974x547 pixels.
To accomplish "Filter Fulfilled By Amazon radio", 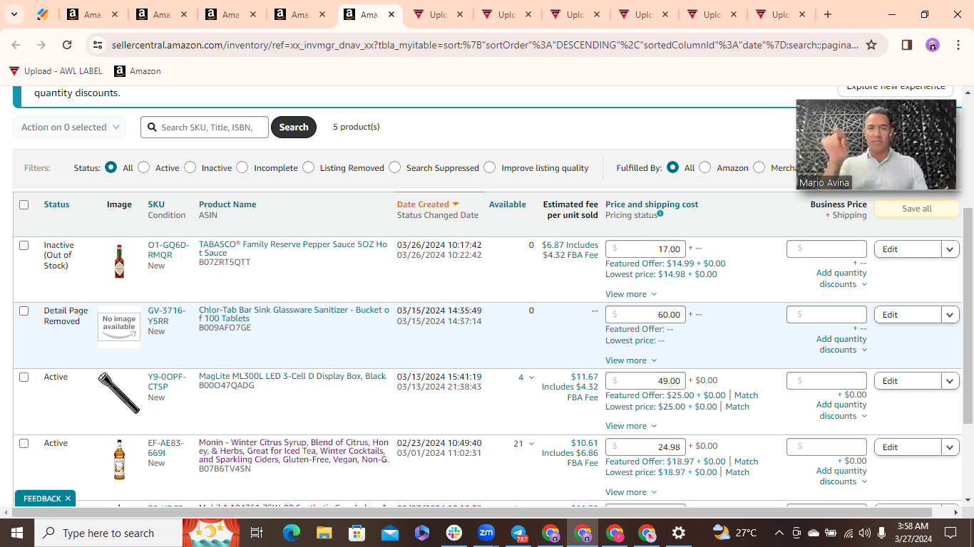I will click(704, 167).
